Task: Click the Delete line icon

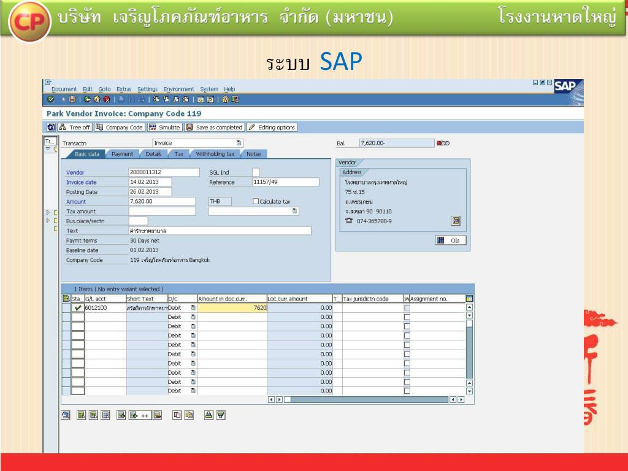Action: [x=158, y=415]
